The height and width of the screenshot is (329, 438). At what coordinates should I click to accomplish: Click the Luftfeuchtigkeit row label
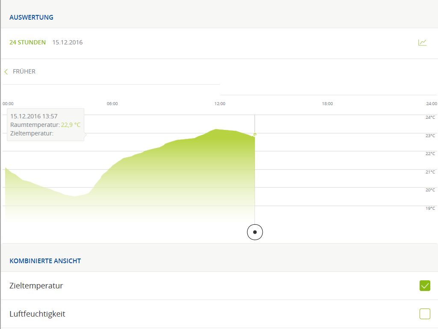[37, 314]
